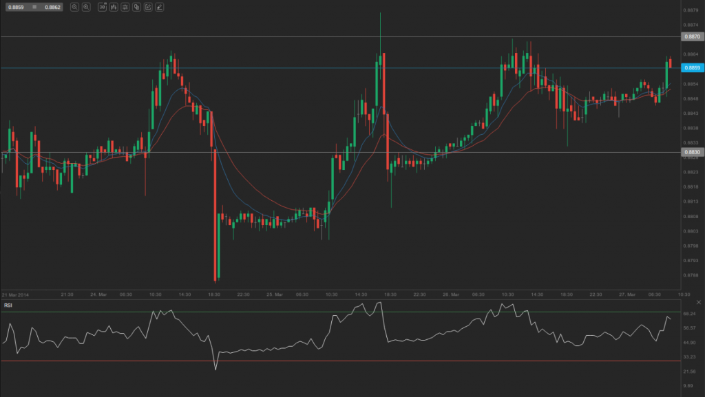The height and width of the screenshot is (397, 705).
Task: Select the Zoom In tool
Action: (86, 6)
